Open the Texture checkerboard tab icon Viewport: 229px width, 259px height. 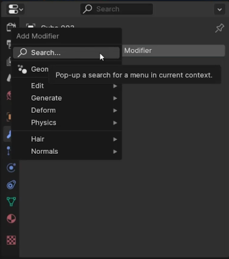coord(11,240)
